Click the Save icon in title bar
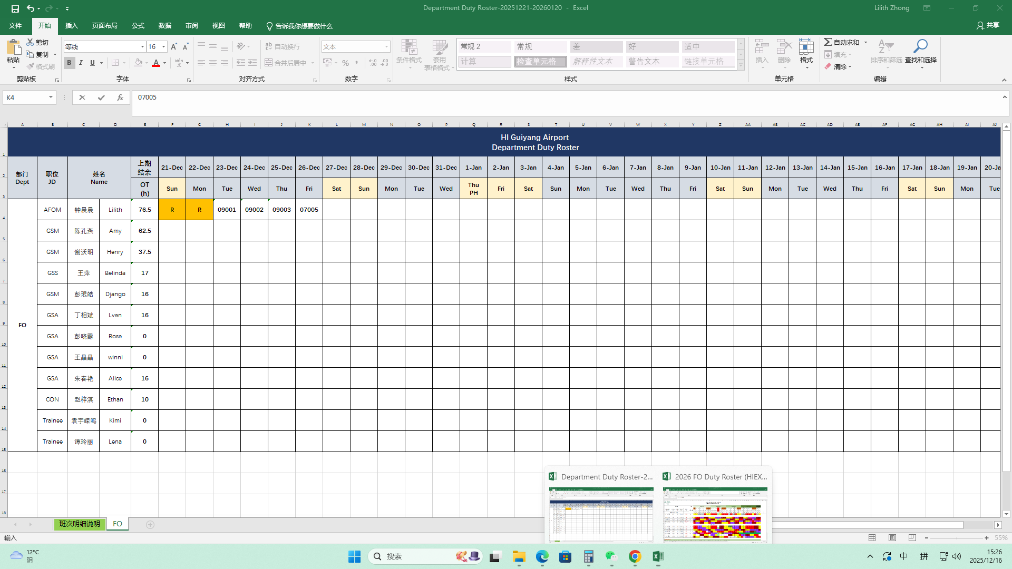The height and width of the screenshot is (569, 1012). click(15, 8)
